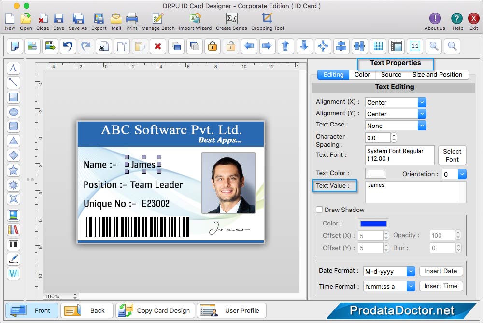The image size is (483, 323).
Task: Open the 100% zoom level selector
Action: (61, 296)
